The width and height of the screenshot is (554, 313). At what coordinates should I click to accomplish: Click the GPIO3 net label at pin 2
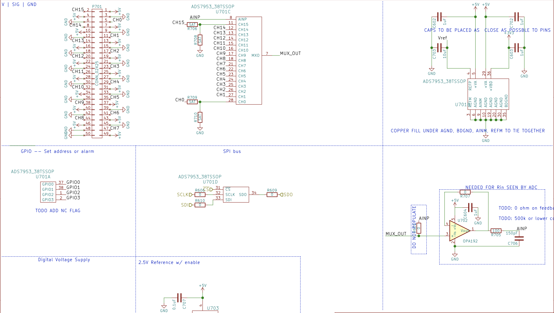73,198
